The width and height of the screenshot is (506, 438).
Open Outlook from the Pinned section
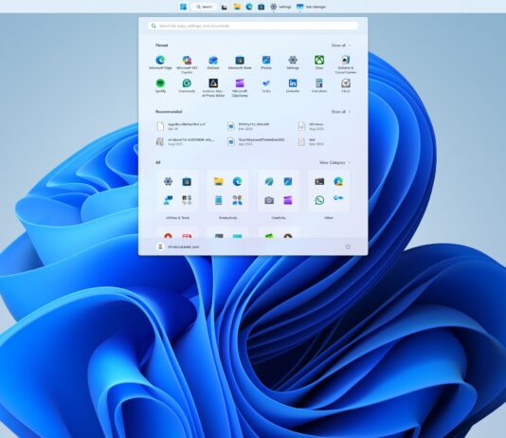point(213,63)
